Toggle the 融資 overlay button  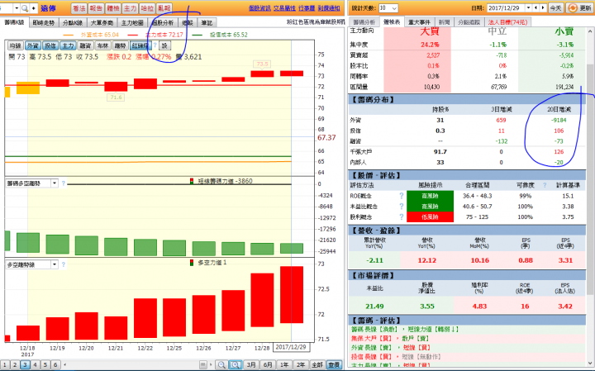[85, 45]
